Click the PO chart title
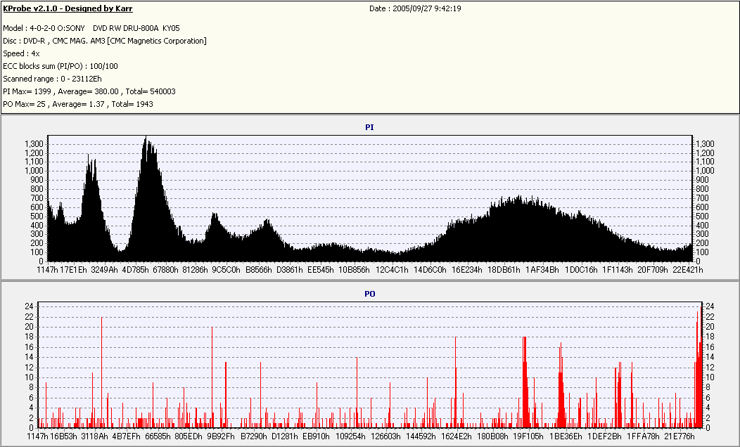The image size is (740, 447). (x=369, y=293)
